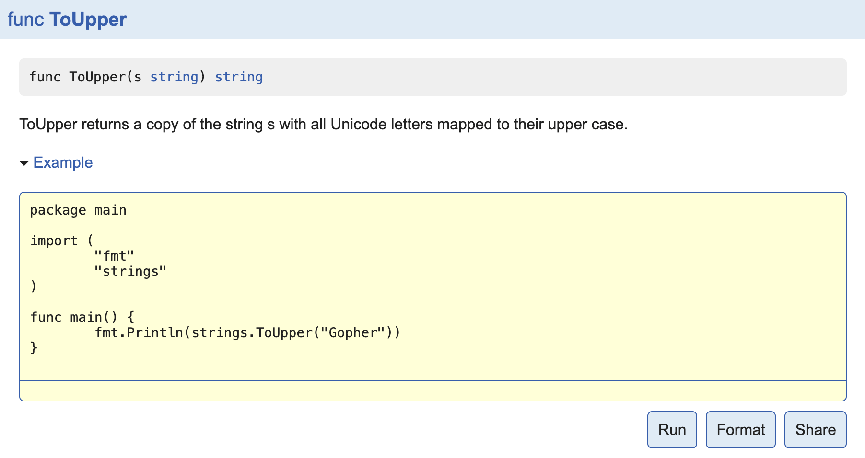Click the return type string link
This screenshot has width=865, height=458.
238,77
